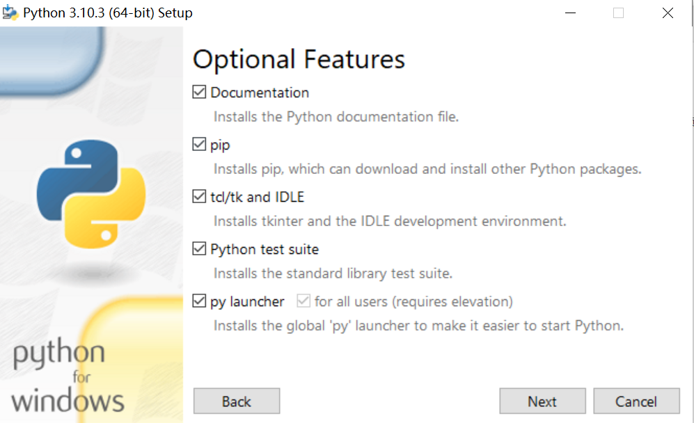Uncheck the Documentation feature
This screenshot has height=423, width=694.
tap(200, 91)
